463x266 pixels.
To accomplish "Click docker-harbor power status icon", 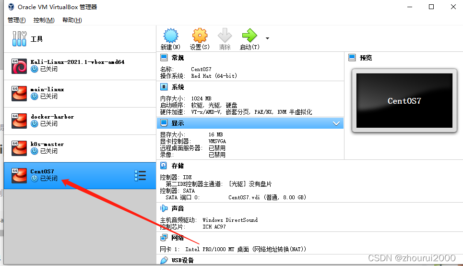I will 35,123.
